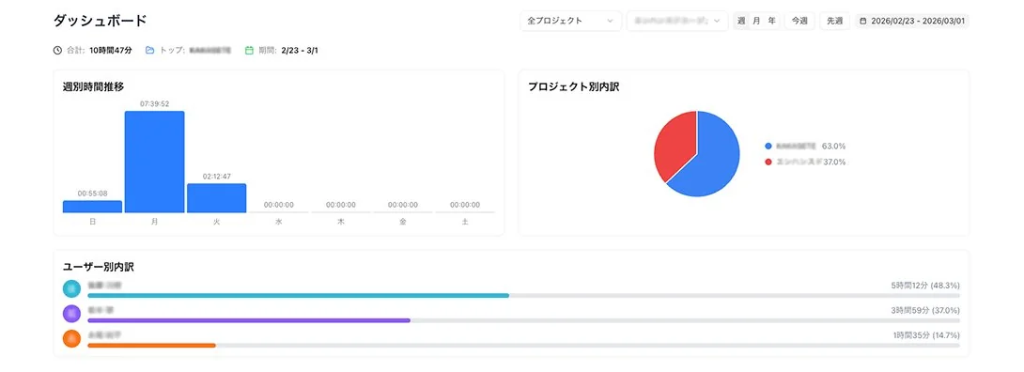
Task: Click the 週別時間推移 chart heading
Action: click(x=93, y=86)
